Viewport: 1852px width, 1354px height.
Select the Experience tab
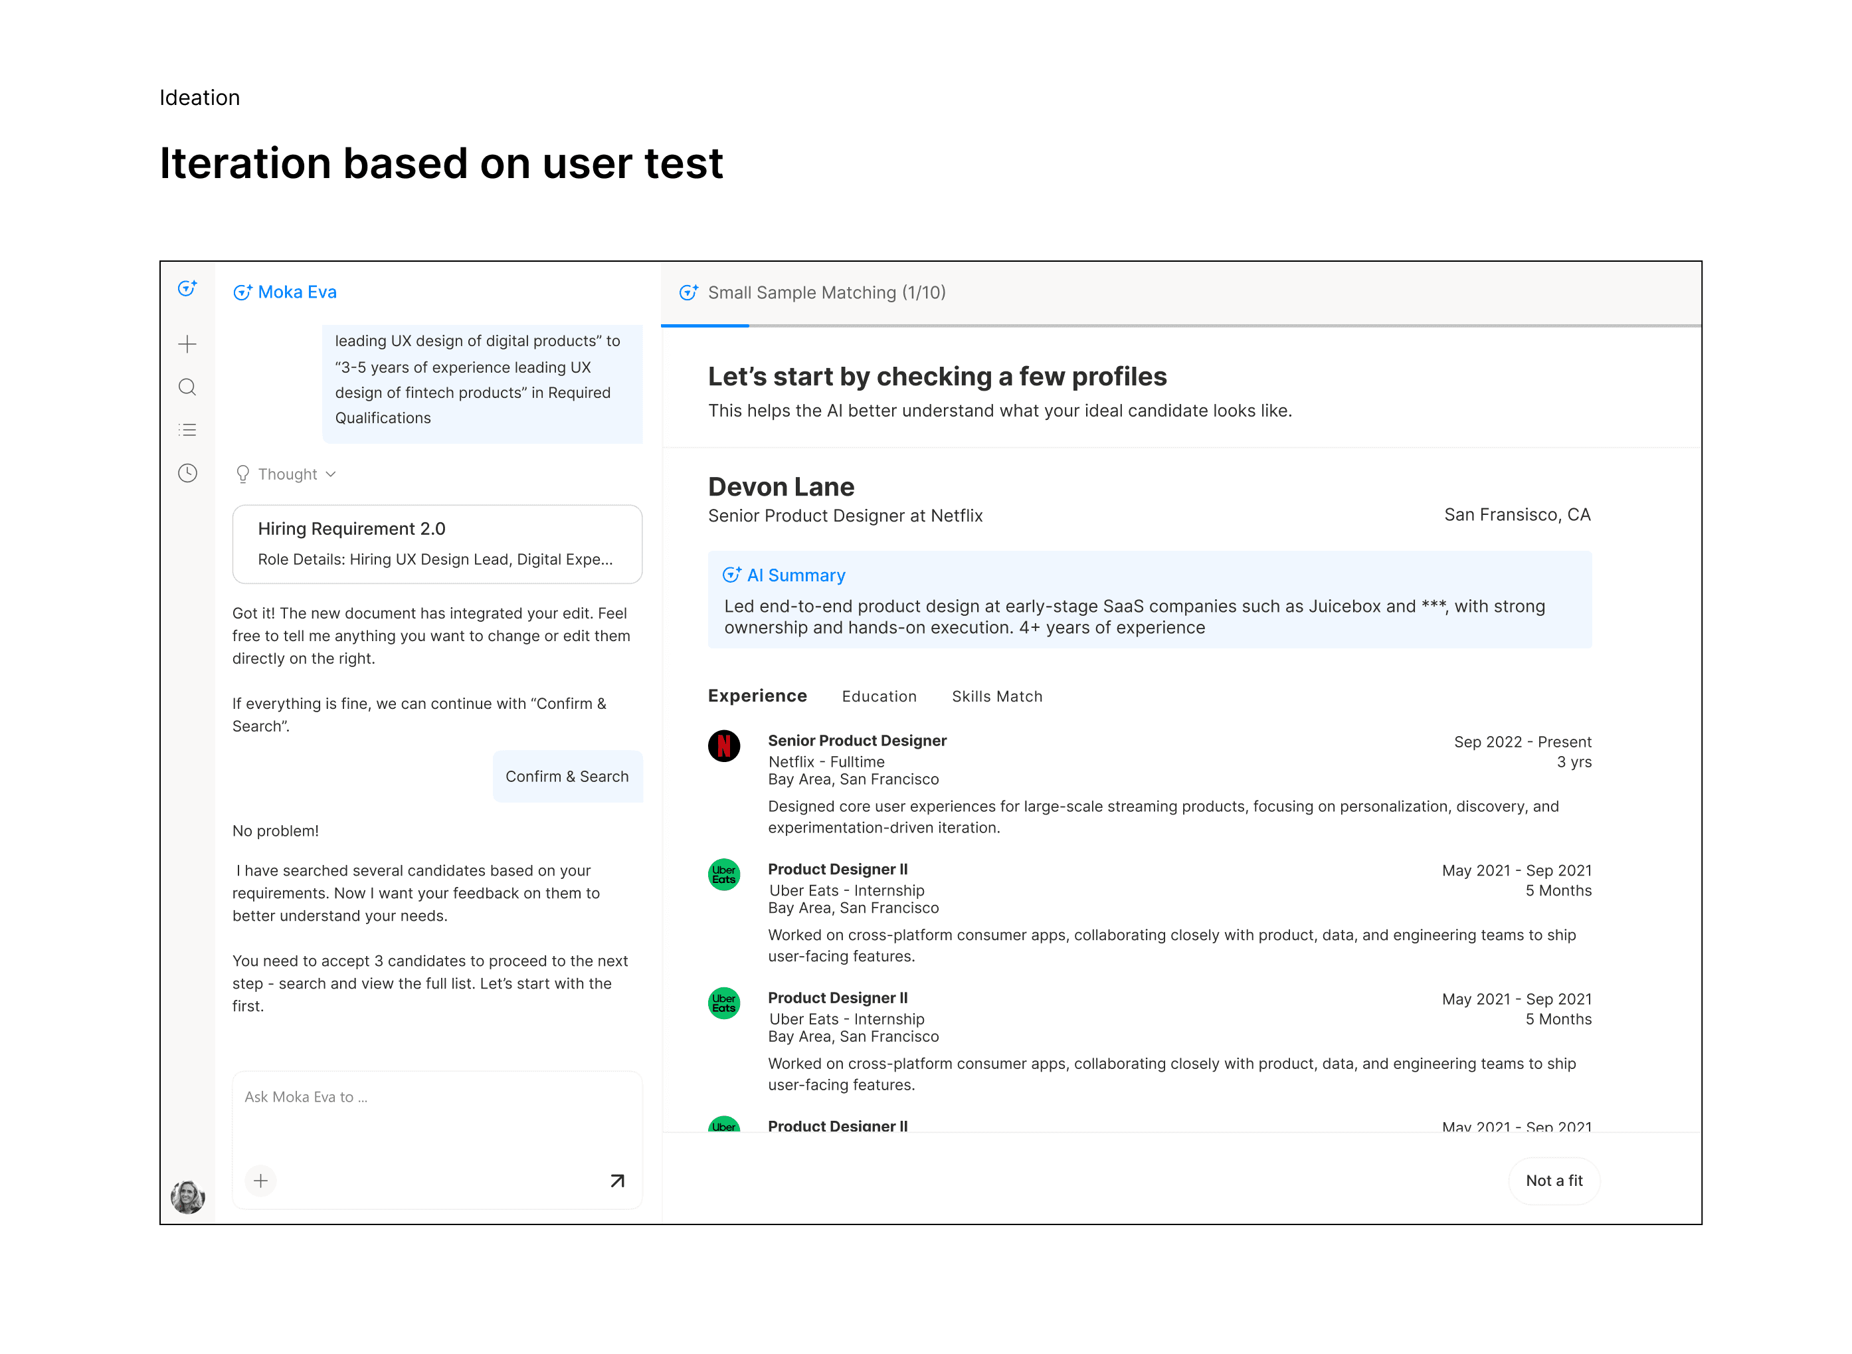click(757, 696)
